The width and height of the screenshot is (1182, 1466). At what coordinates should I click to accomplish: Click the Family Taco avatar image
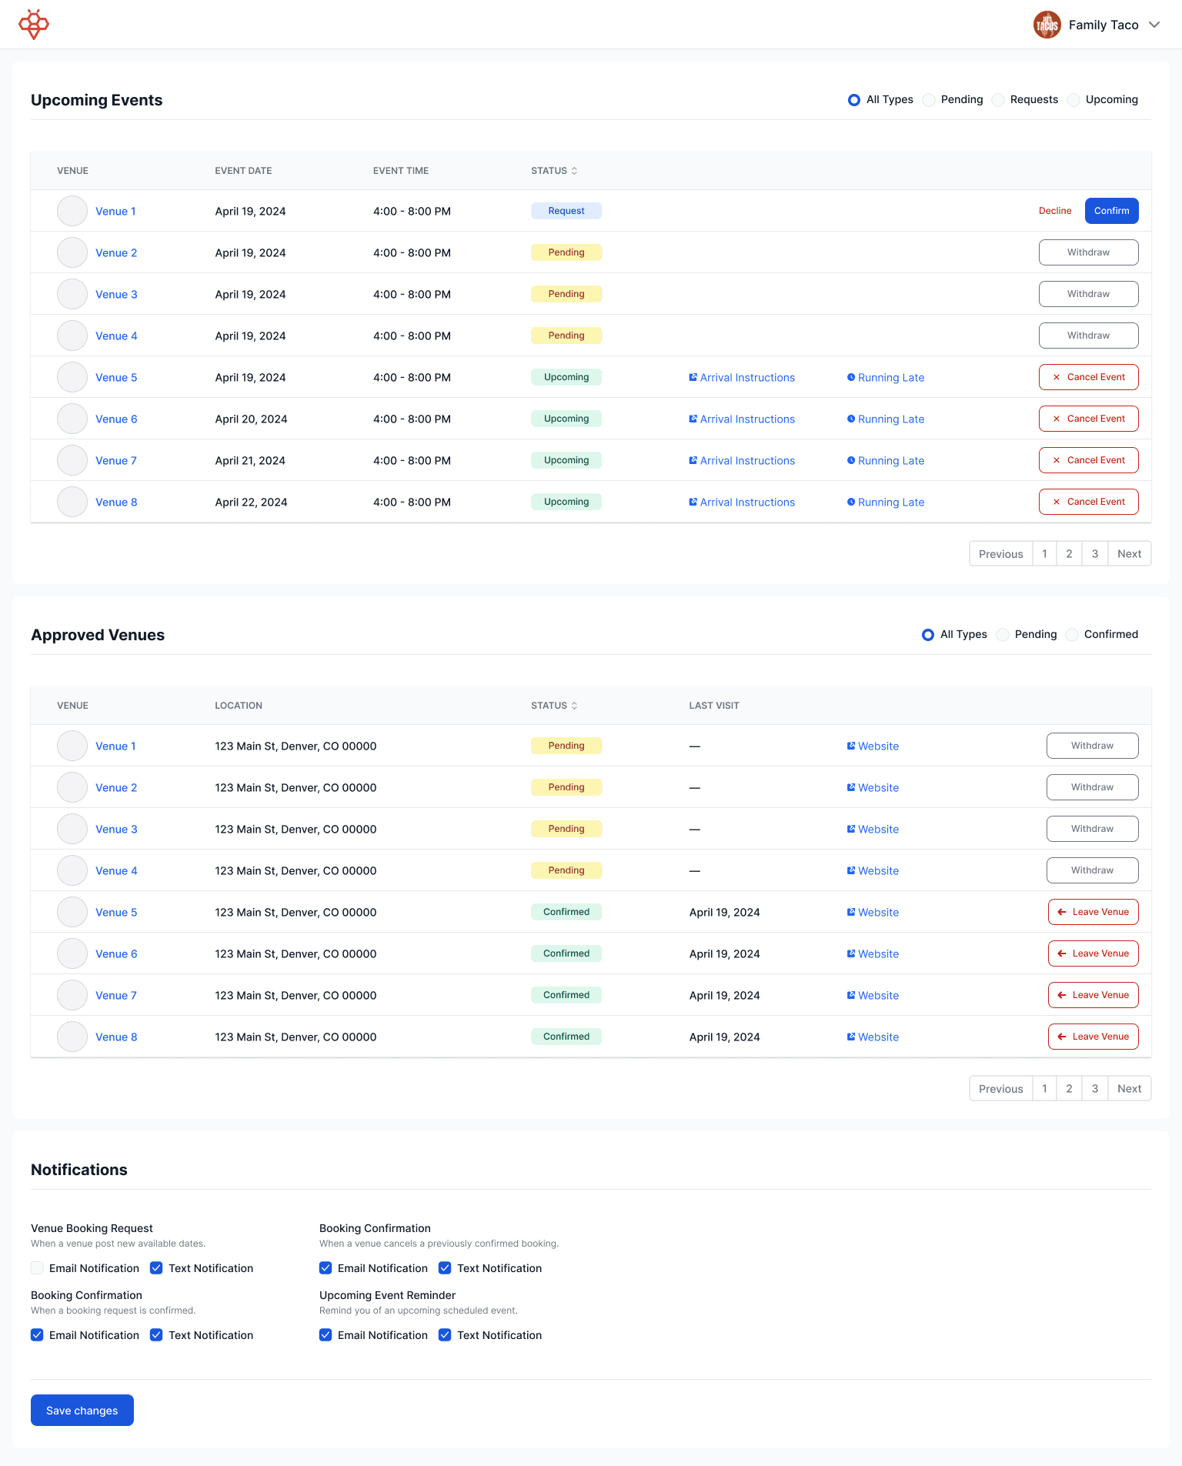(x=1047, y=25)
